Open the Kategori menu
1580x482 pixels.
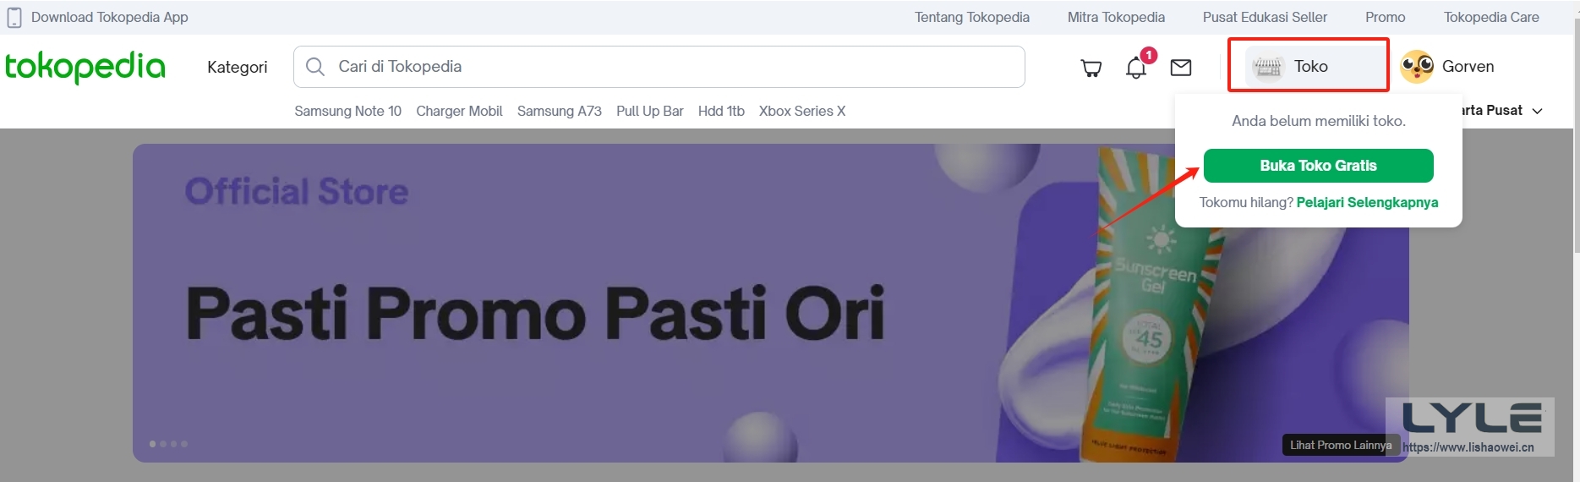click(237, 67)
